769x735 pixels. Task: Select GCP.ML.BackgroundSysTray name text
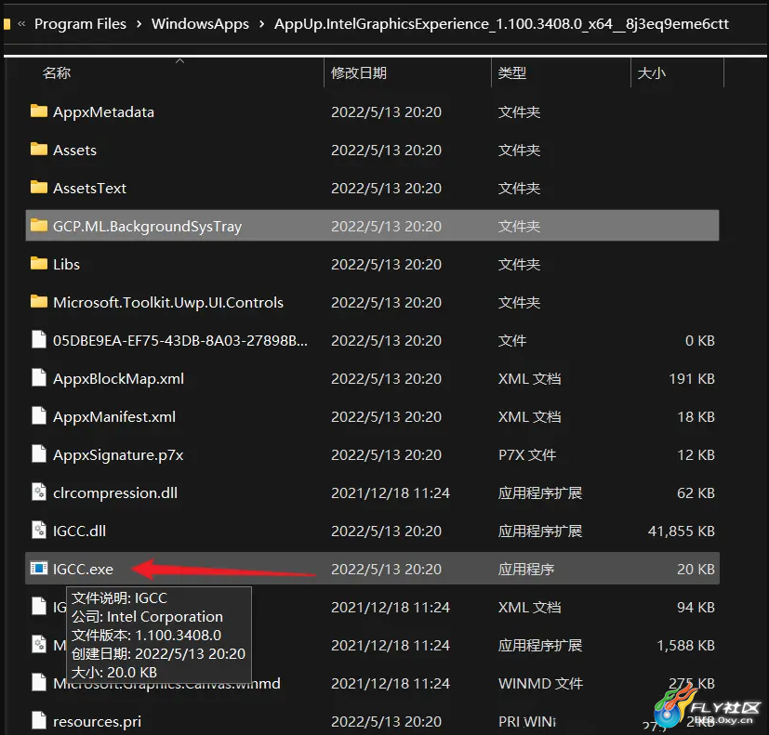[147, 227]
